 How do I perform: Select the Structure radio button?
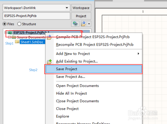(x=19, y=24)
